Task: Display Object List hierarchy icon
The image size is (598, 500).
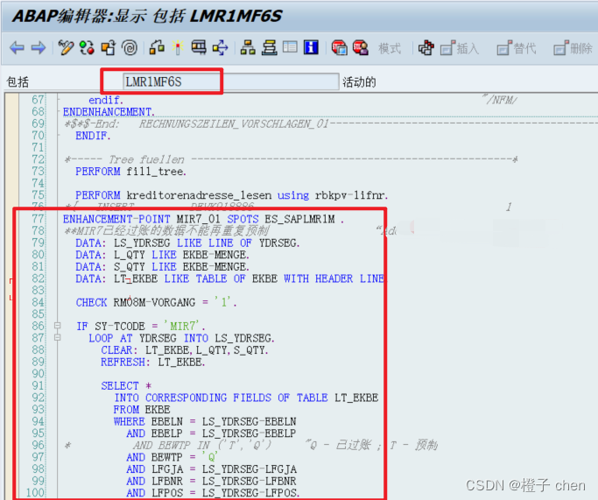Action: tap(248, 48)
